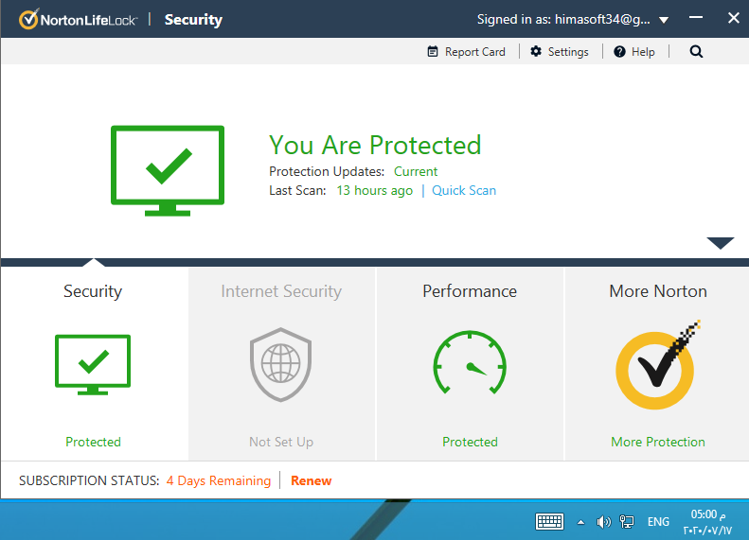749x540 pixels.
Task: Open the Report Card calendar icon
Action: [x=433, y=51]
